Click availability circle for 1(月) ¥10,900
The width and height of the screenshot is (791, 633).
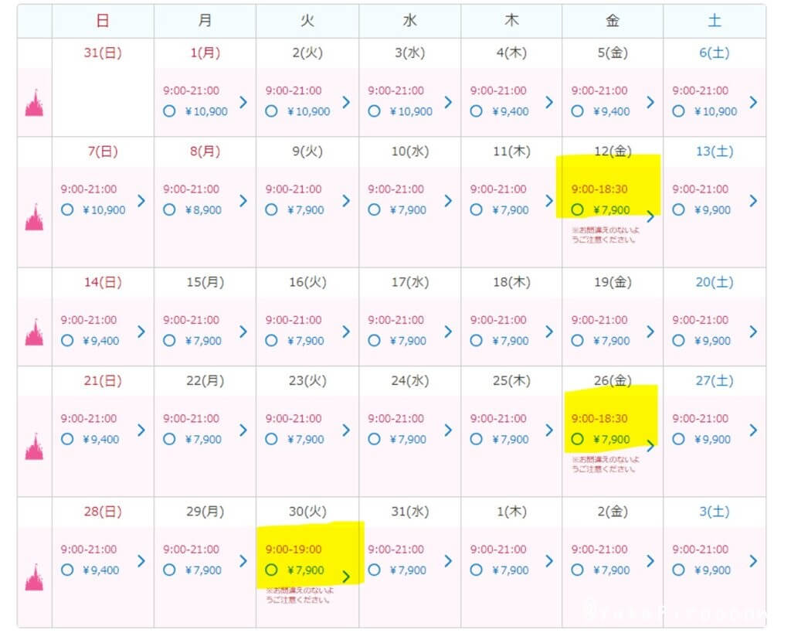point(169,111)
